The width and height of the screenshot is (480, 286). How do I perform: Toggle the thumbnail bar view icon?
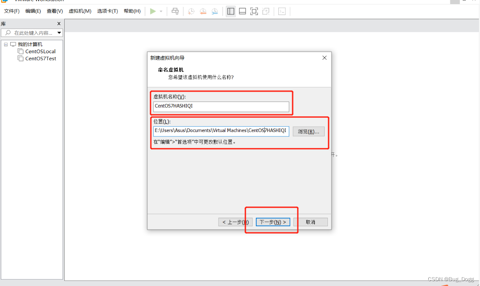[242, 11]
